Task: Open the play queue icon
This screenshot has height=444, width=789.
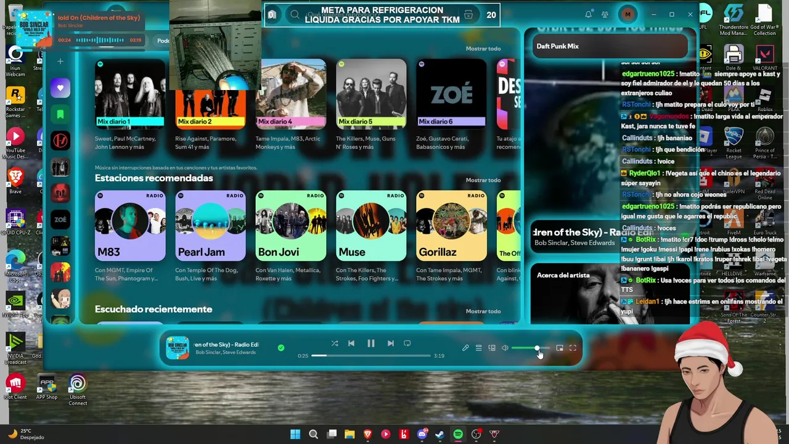Action: (x=478, y=348)
